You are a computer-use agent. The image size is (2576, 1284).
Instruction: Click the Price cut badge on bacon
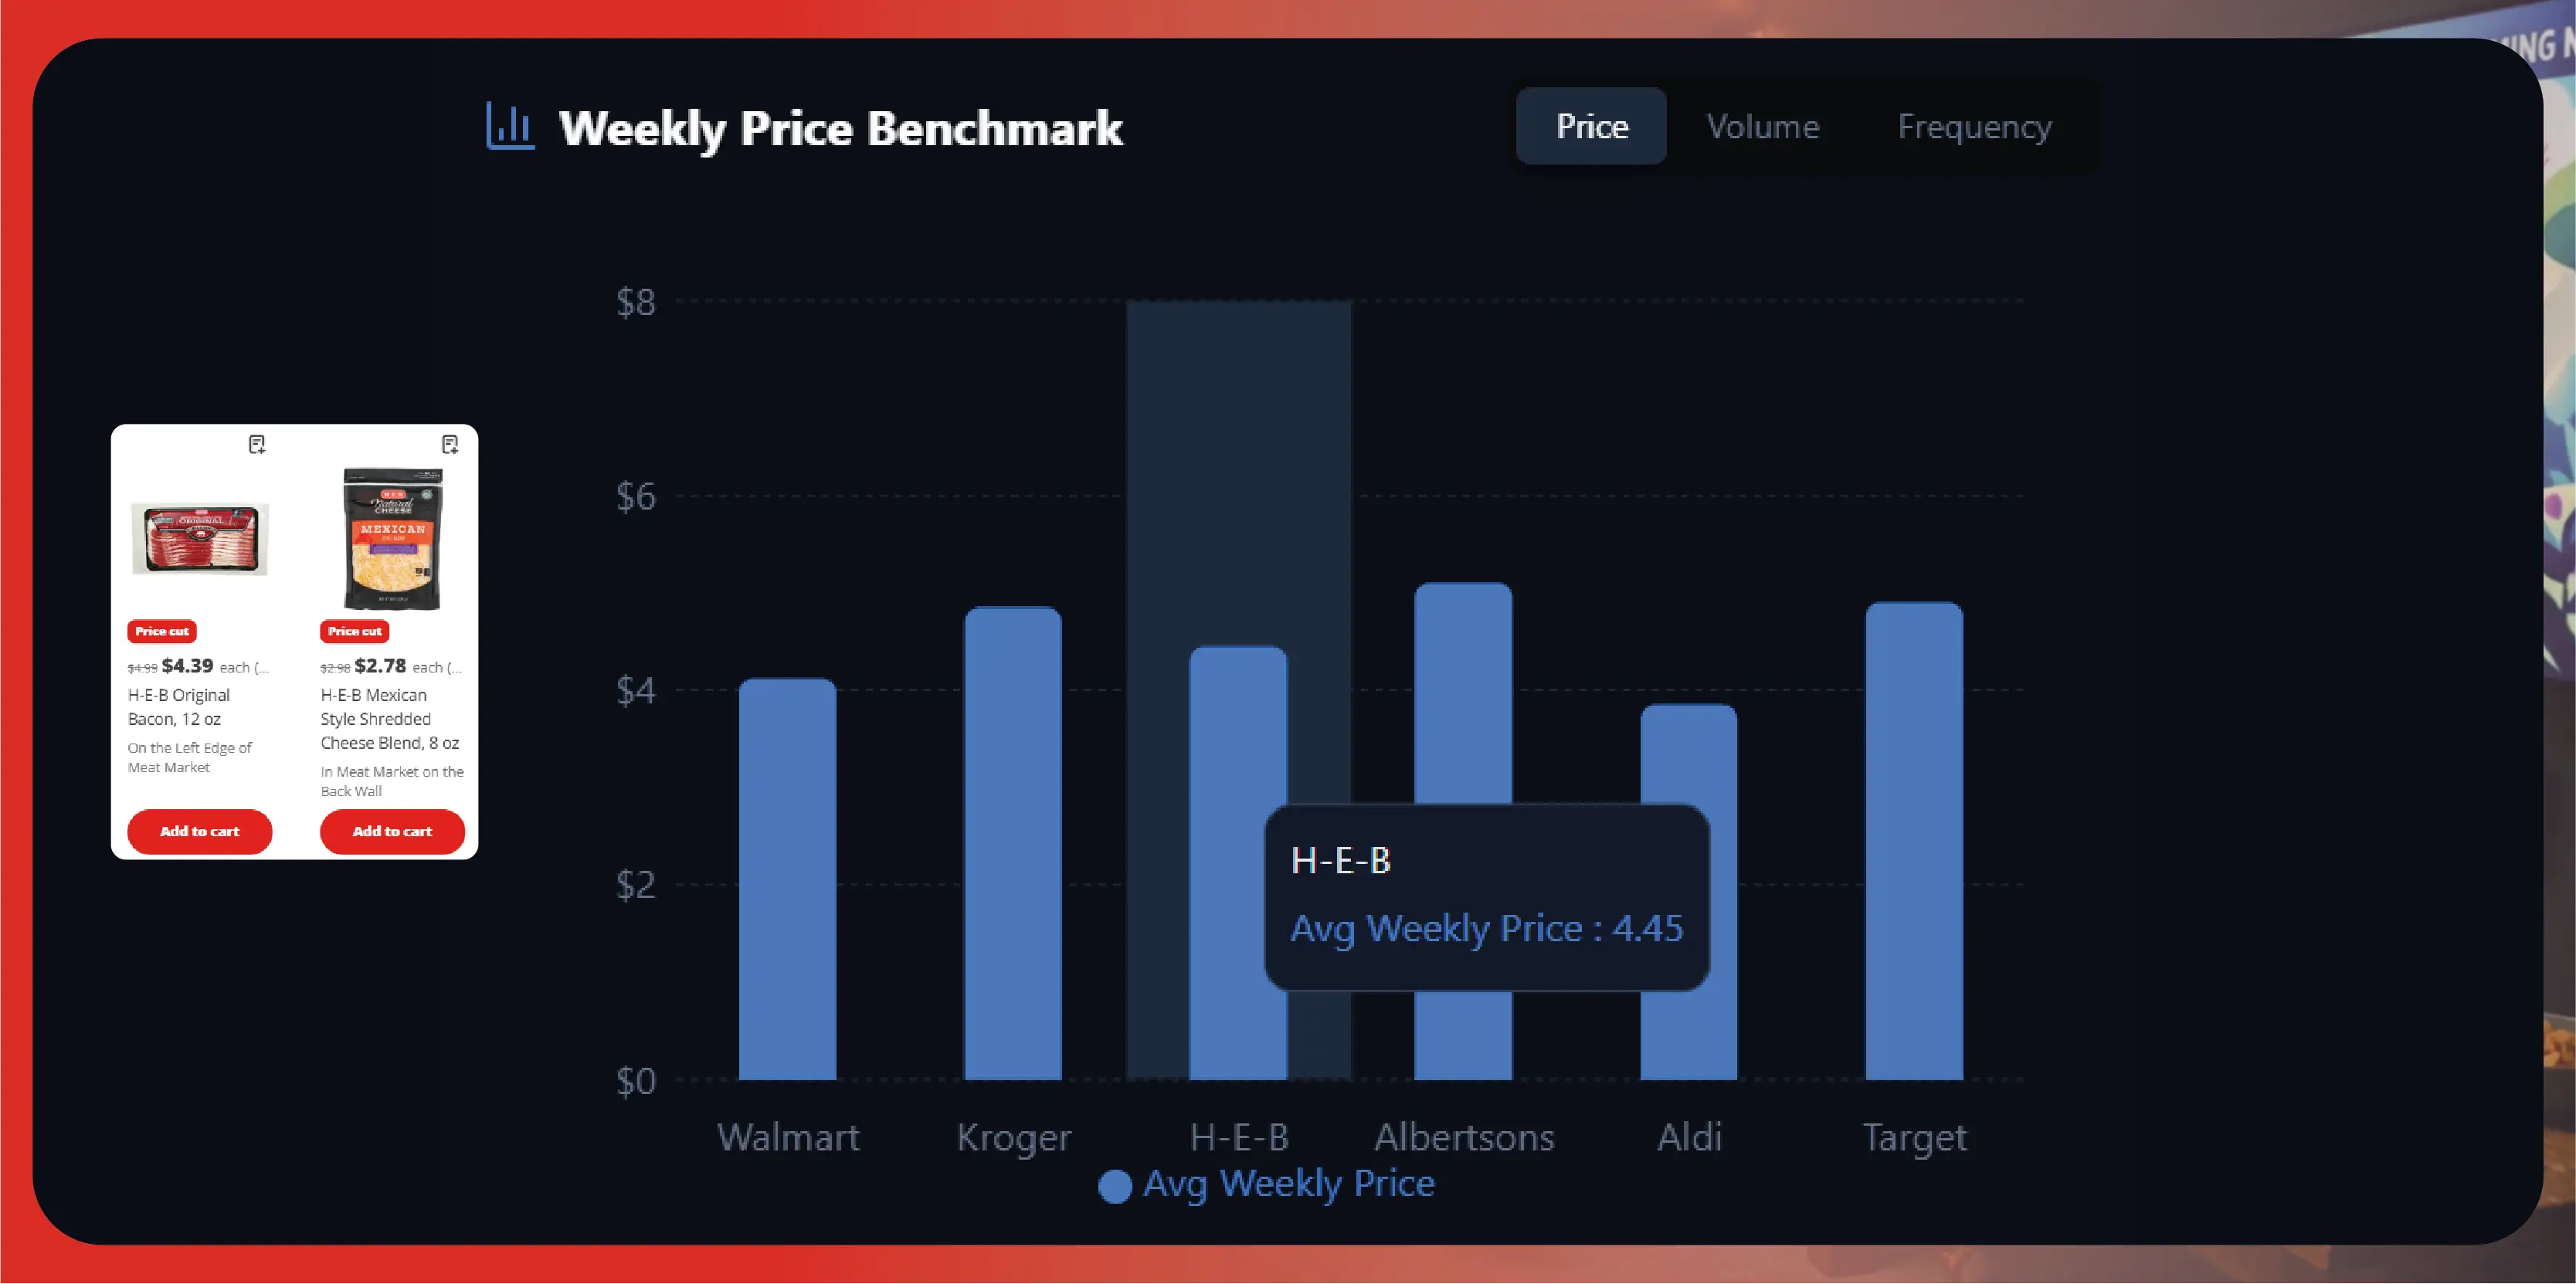[162, 632]
